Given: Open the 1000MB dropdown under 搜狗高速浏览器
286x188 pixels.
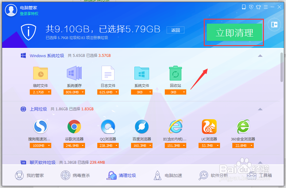Looking at the screenshot, I should pos(41,146).
